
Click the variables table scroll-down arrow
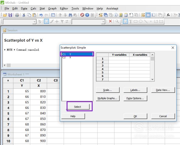(152, 79)
